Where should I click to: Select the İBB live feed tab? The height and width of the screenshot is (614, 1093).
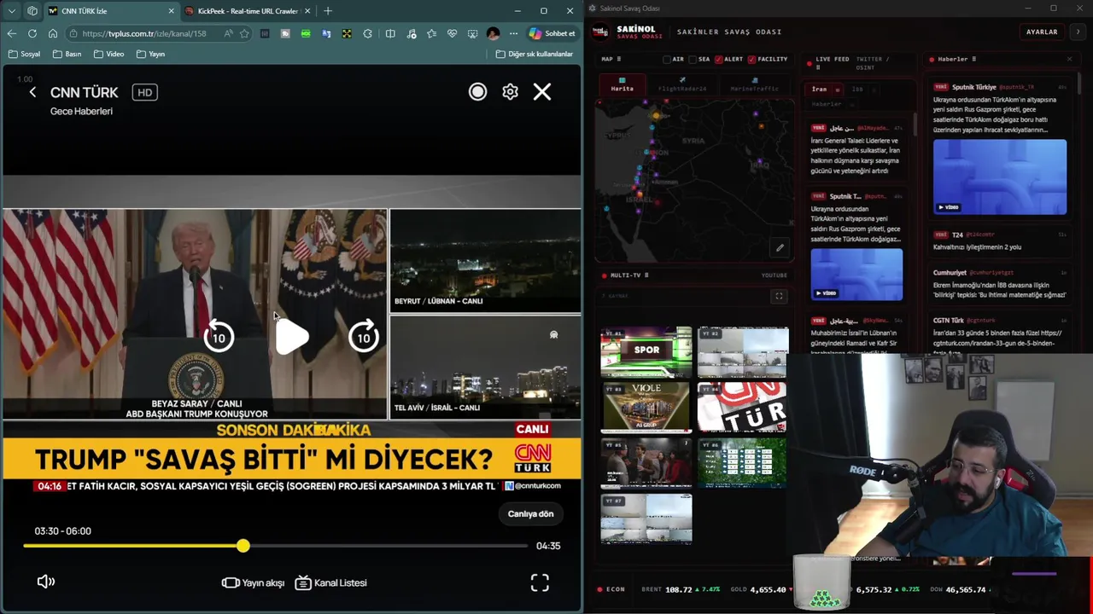(x=857, y=89)
